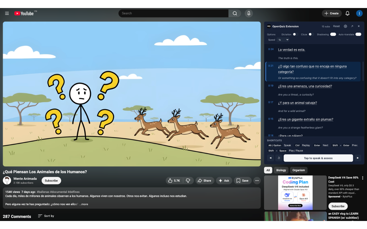Click in the YouTube search field

pyautogui.click(x=173, y=13)
